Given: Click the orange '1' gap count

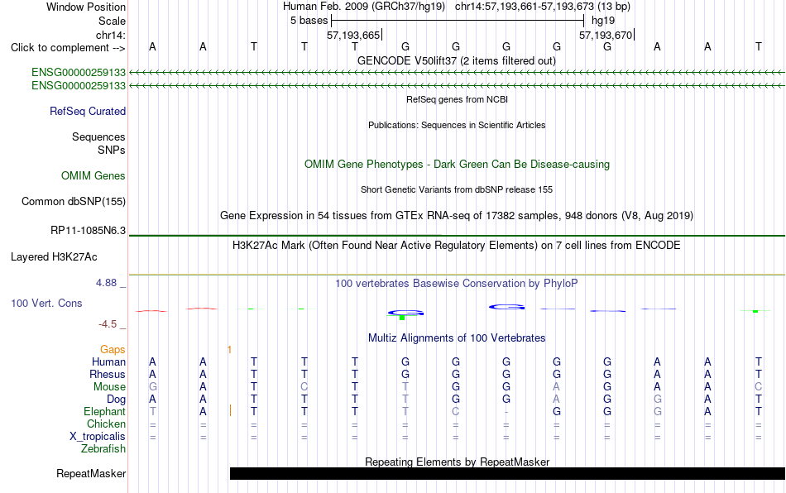Looking at the screenshot, I should pyautogui.click(x=229, y=350).
